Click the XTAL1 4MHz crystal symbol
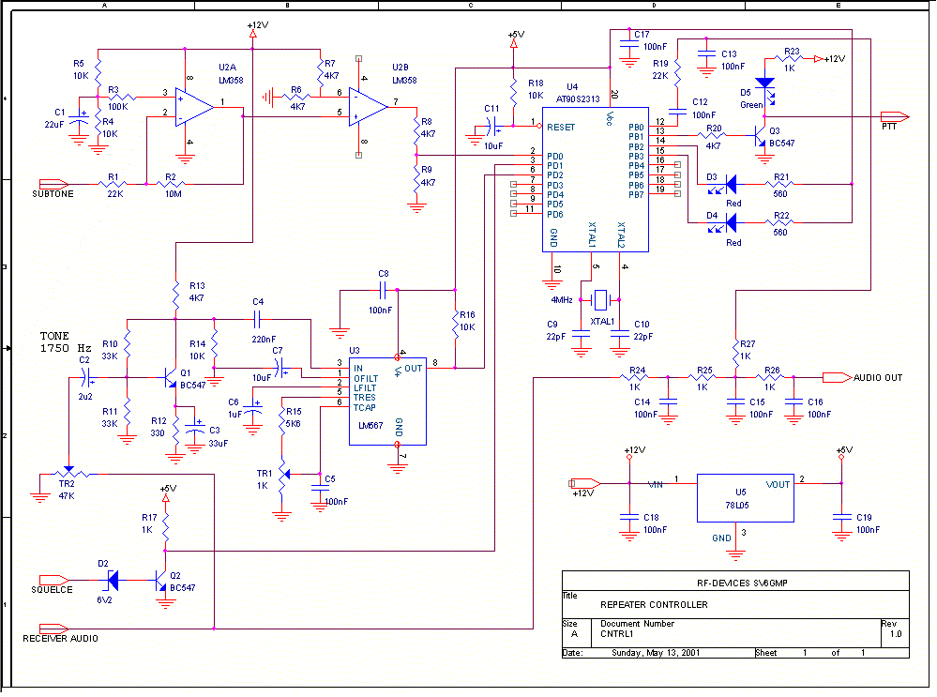This screenshot has height=697, width=937. 601,300
